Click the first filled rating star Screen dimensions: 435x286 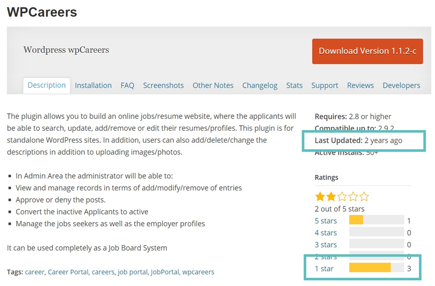[x=320, y=197]
